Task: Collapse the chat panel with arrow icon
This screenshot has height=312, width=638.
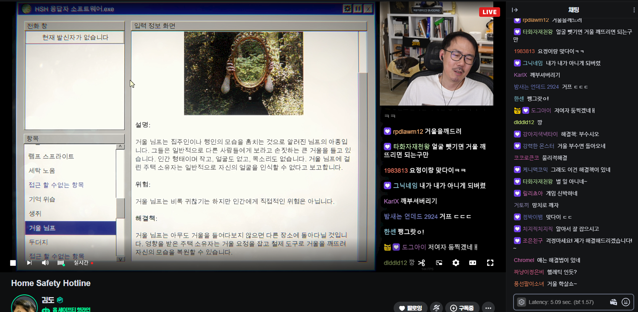Action: point(515,10)
